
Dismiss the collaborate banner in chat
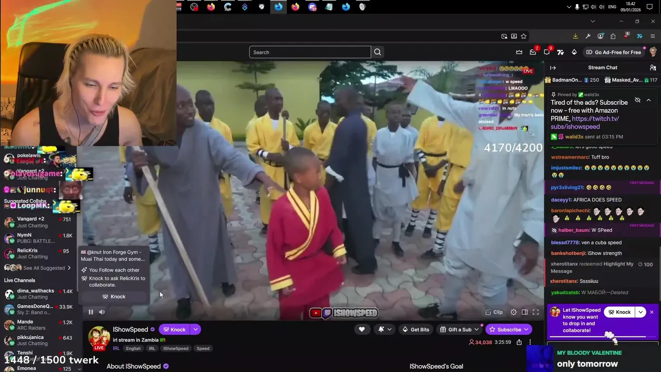[x=652, y=312]
